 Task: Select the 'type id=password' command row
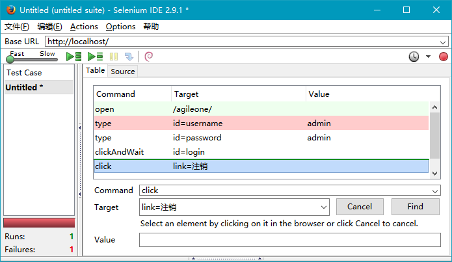click(261, 137)
